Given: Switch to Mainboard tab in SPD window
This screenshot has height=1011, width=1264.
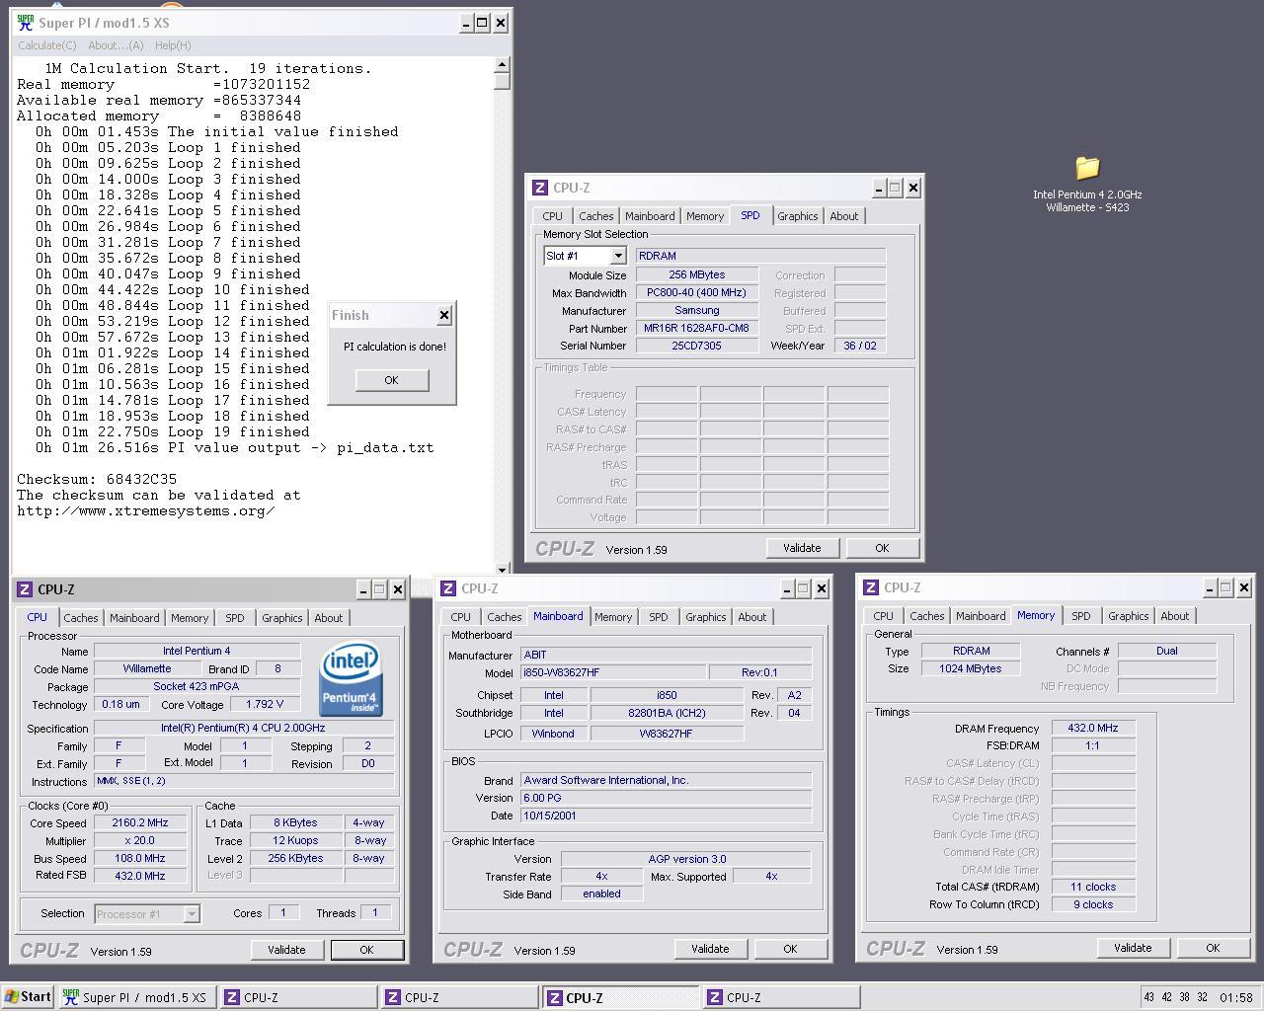Looking at the screenshot, I should pos(650,216).
